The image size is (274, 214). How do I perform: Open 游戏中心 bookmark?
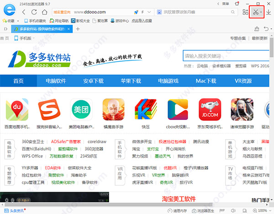coord(120,21)
